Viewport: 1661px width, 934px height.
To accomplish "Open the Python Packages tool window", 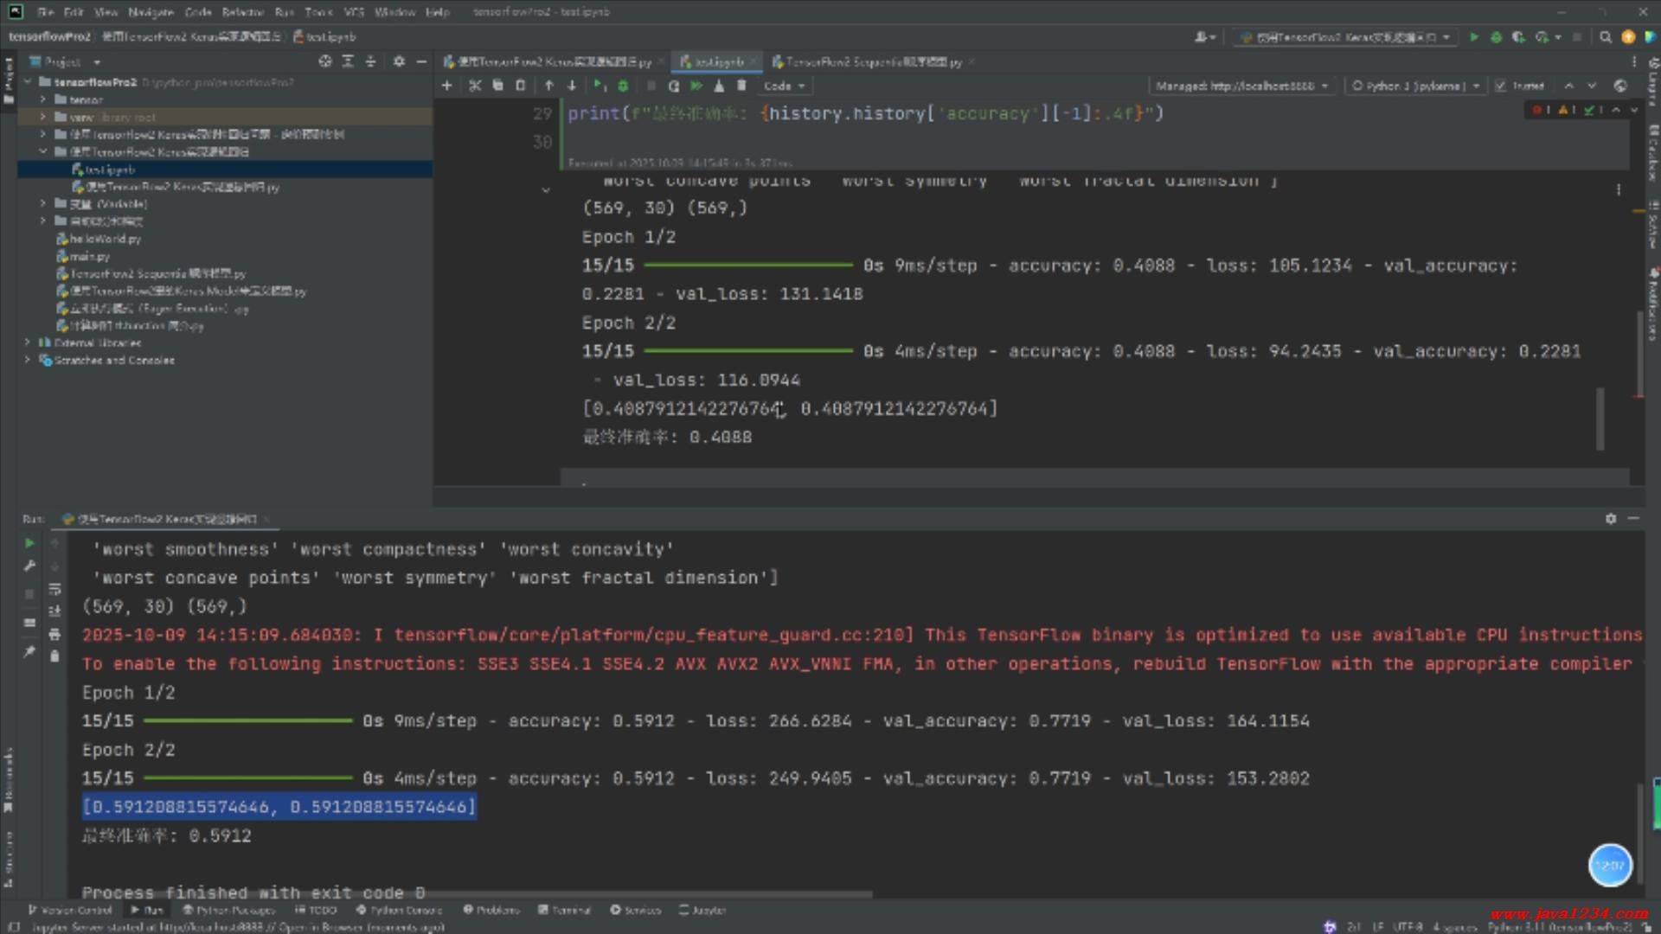I will click(x=228, y=910).
